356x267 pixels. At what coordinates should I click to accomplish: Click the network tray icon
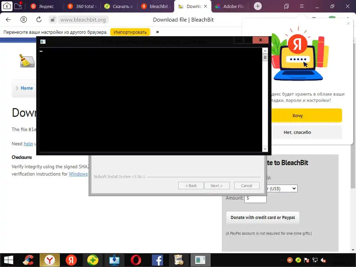315,260
